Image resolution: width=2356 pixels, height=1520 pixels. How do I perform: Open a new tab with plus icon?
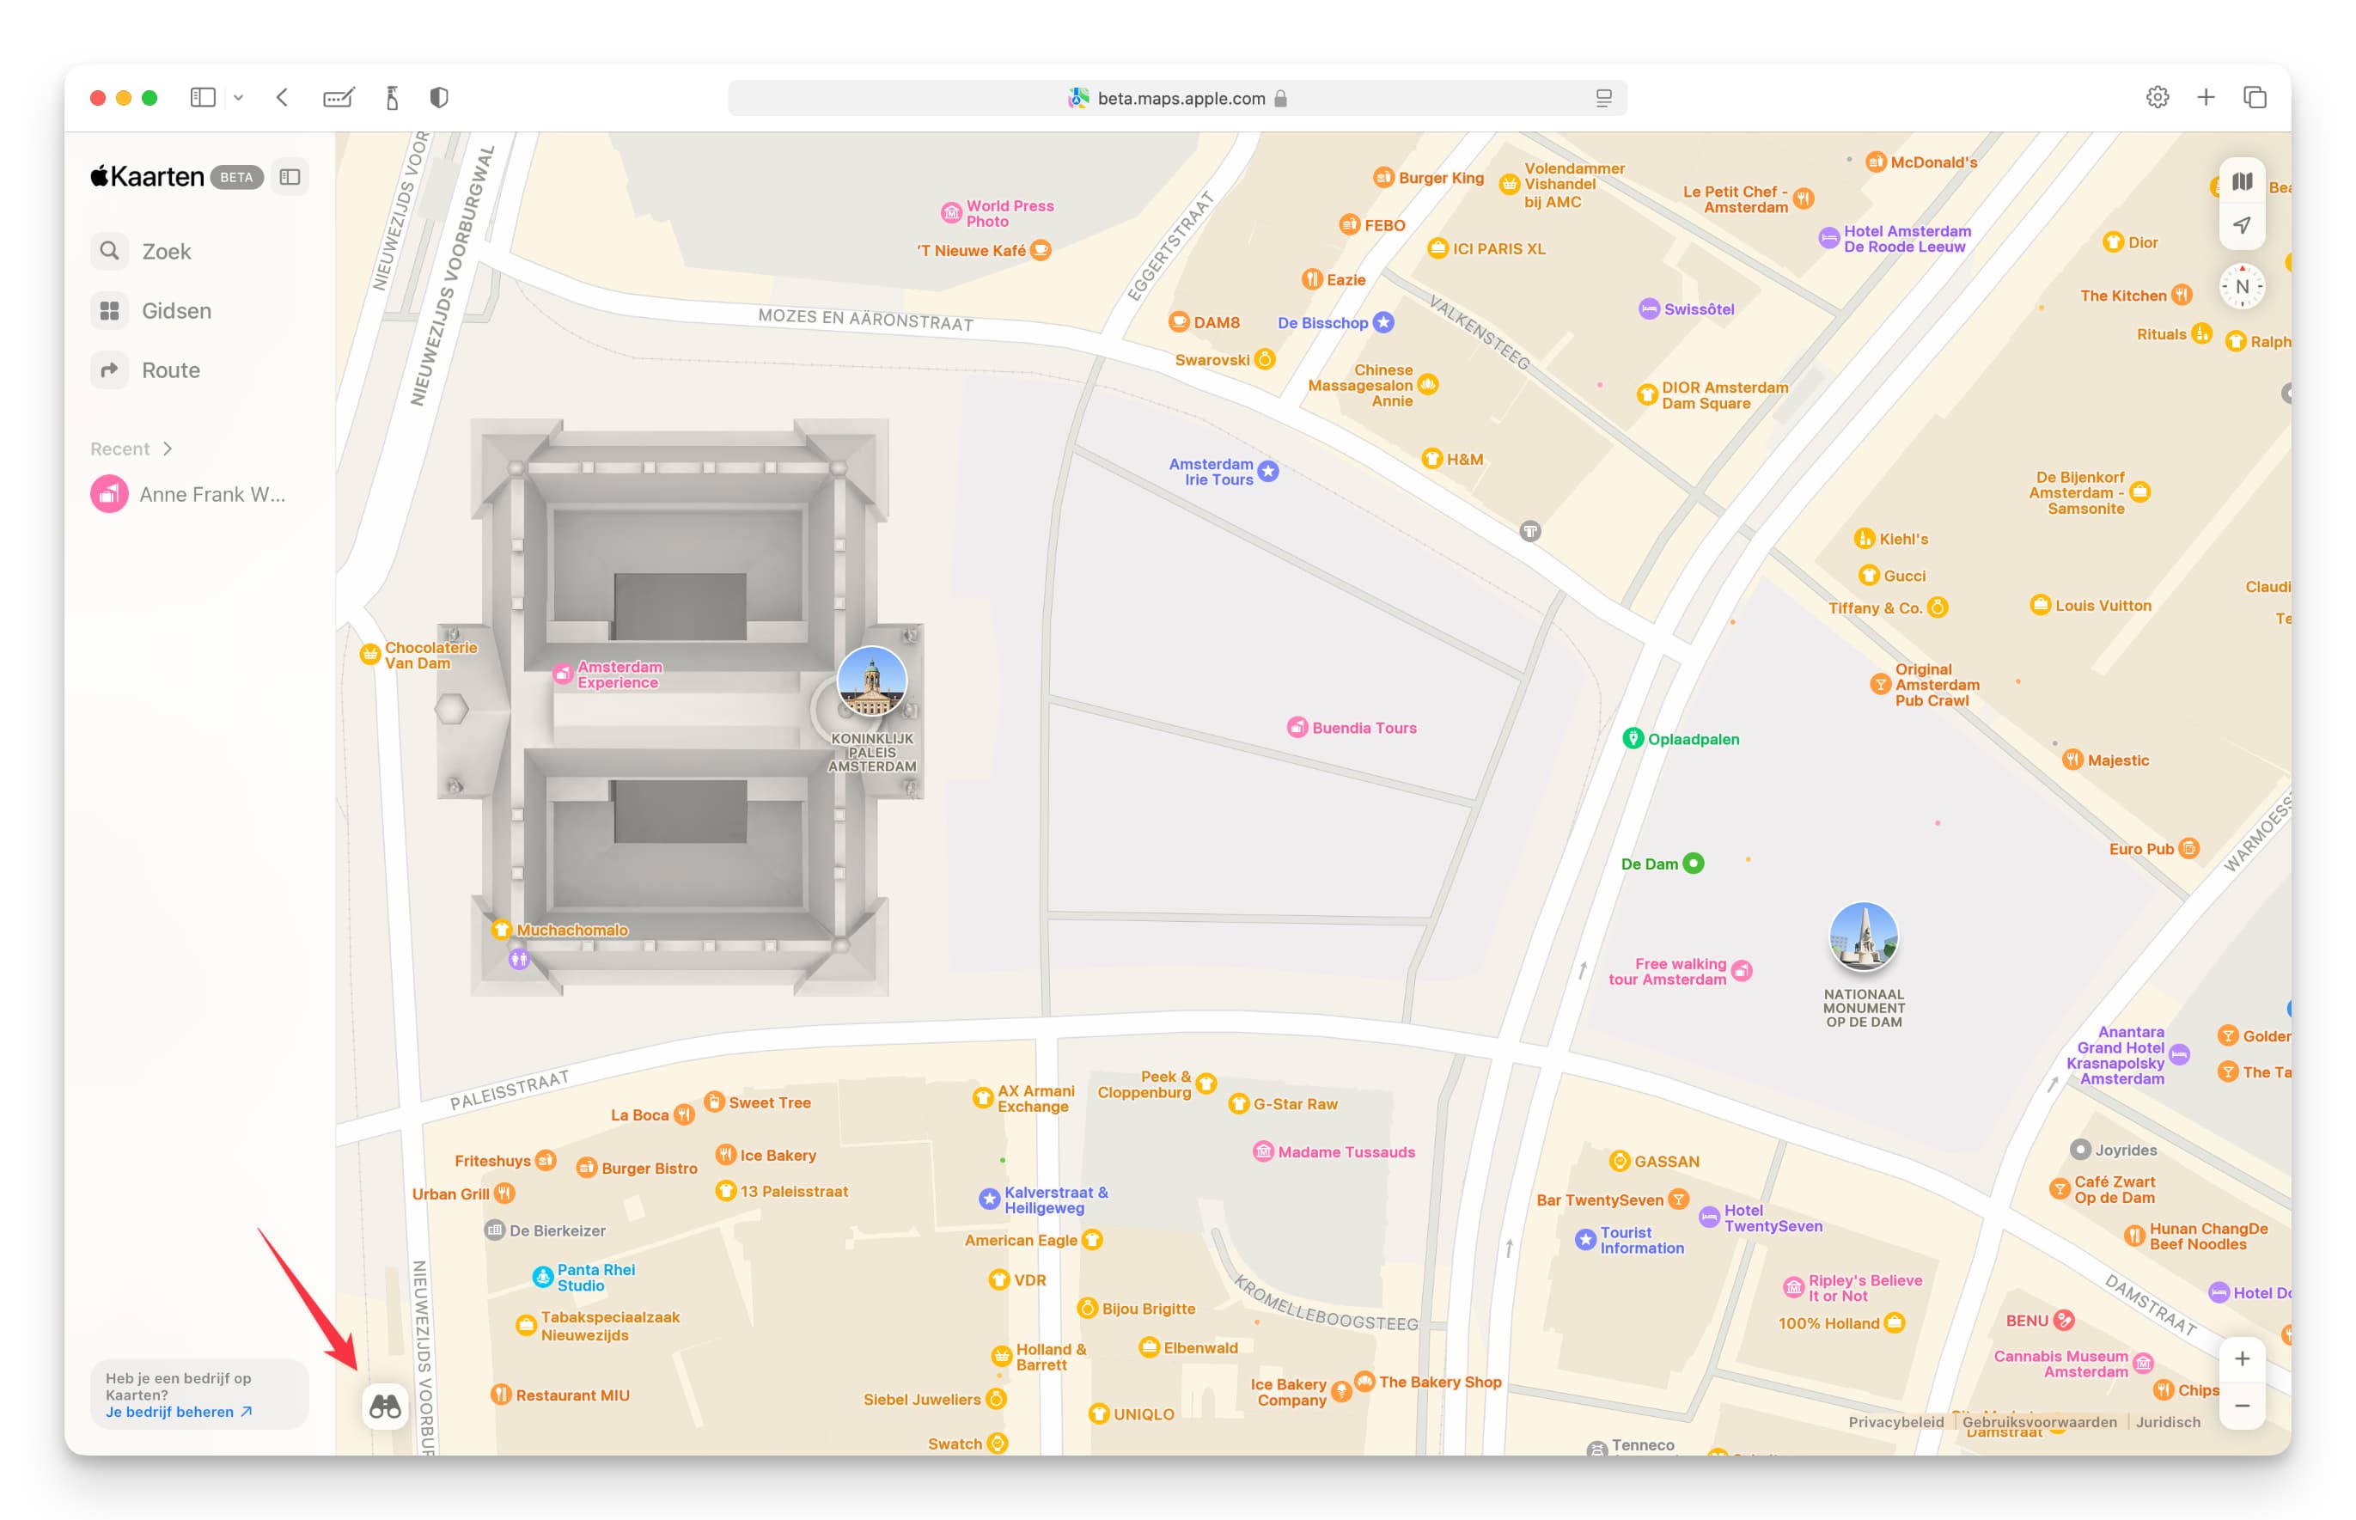click(x=2205, y=98)
